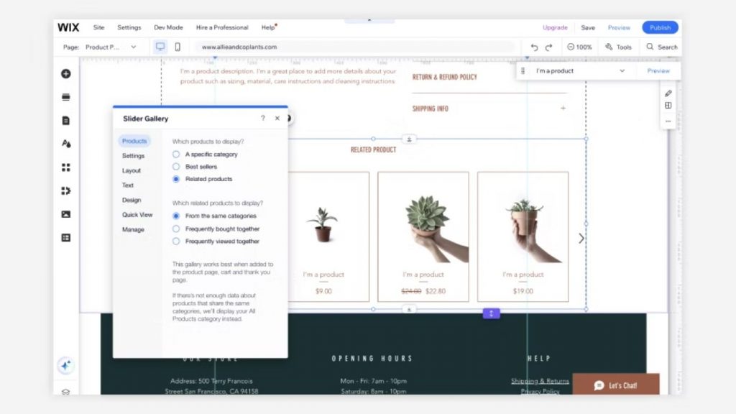Open the Tools menu in the toolbar
This screenshot has height=414, width=736.
(618, 46)
